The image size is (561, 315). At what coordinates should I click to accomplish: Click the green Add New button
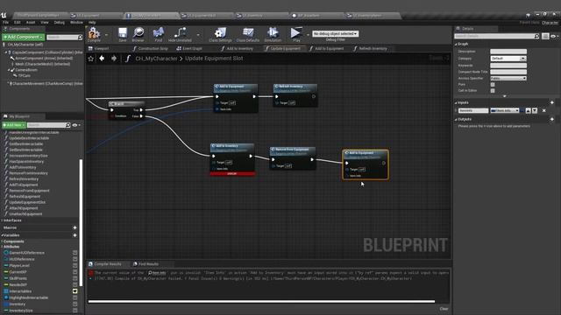(14, 125)
